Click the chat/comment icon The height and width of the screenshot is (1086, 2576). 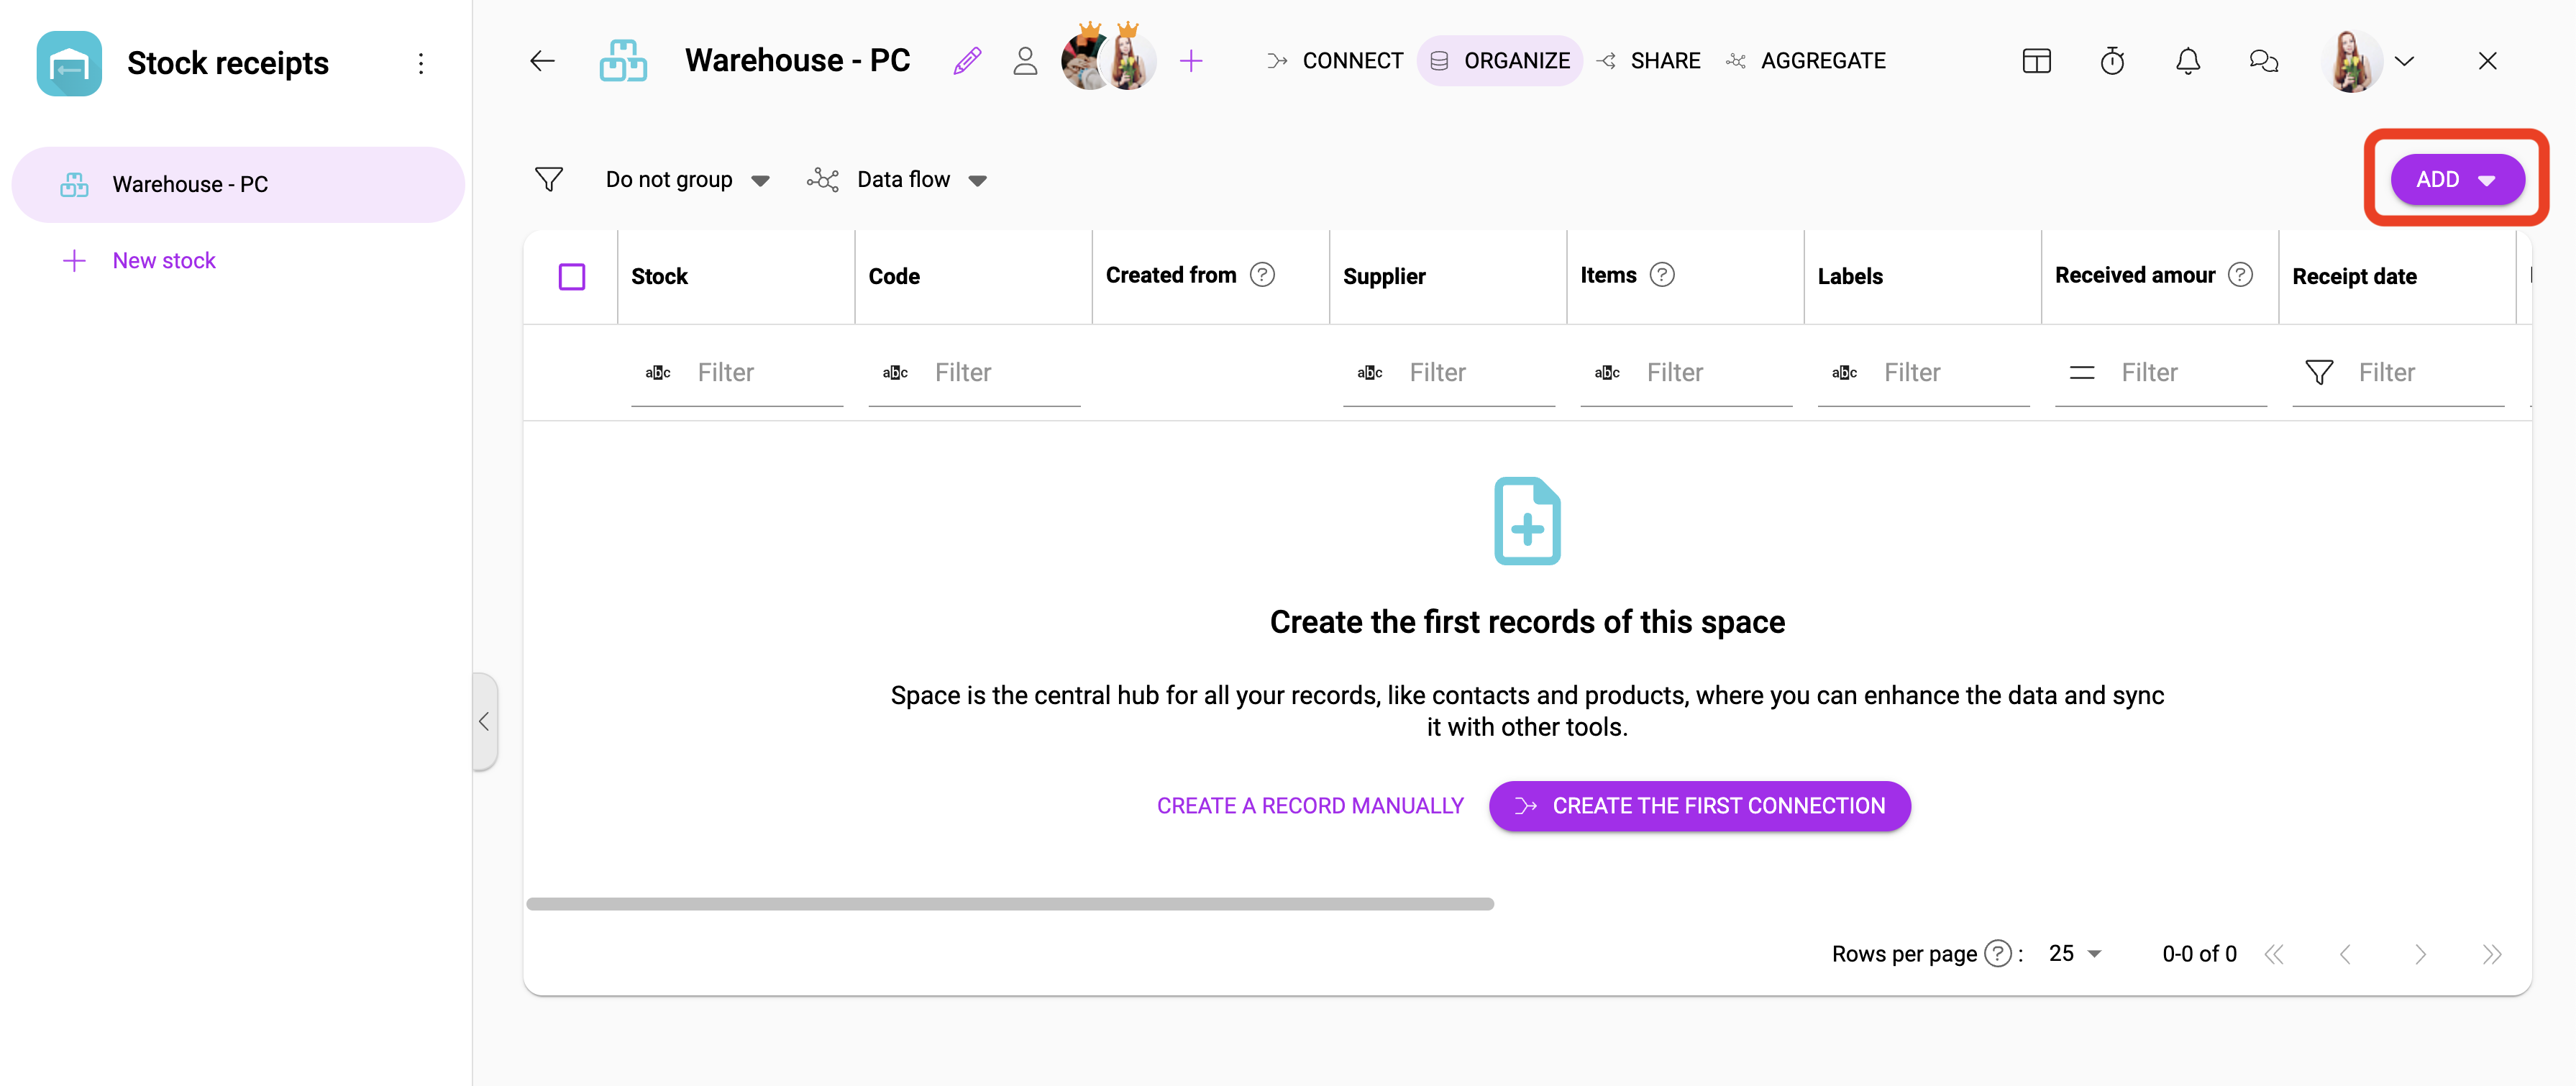(x=2264, y=61)
